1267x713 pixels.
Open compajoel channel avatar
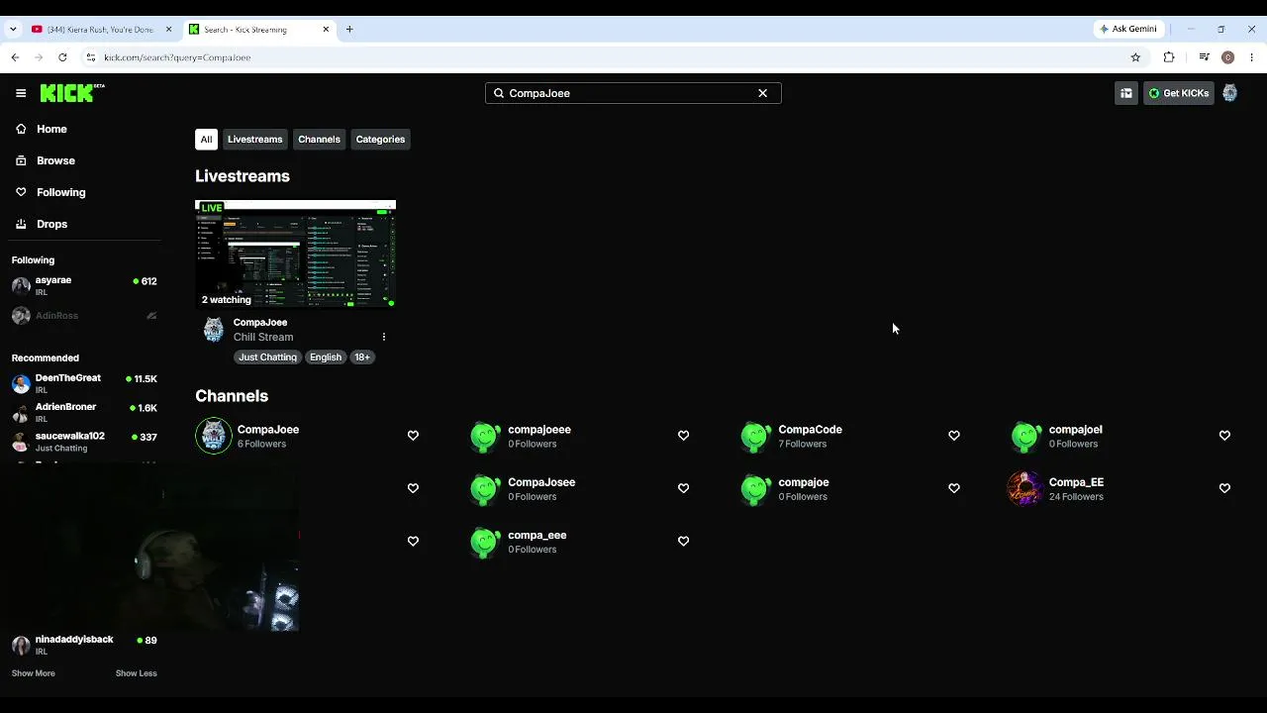(1025, 436)
